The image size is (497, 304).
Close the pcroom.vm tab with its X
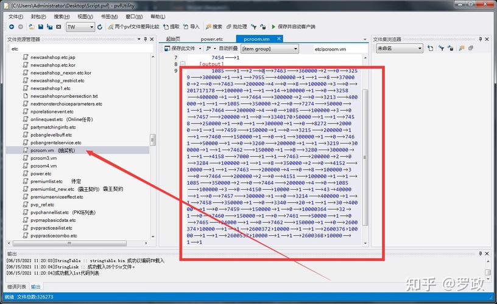coord(279,38)
